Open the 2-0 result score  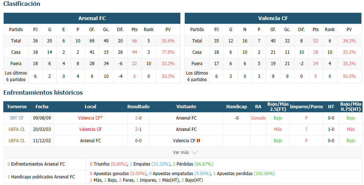138,118
